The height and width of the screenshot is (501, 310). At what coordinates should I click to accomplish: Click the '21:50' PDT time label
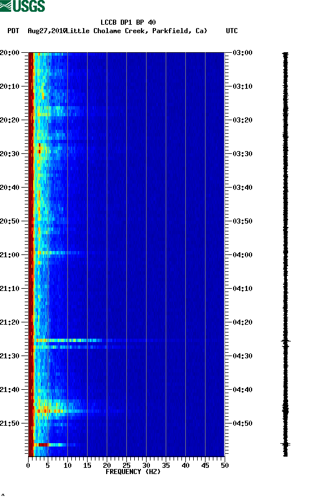[10, 423]
